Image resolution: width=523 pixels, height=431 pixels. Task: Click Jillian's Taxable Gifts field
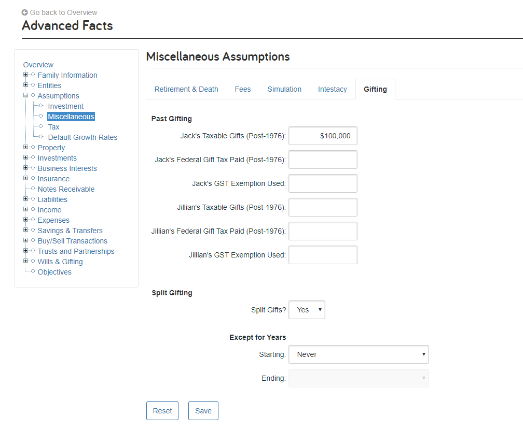[x=323, y=207]
